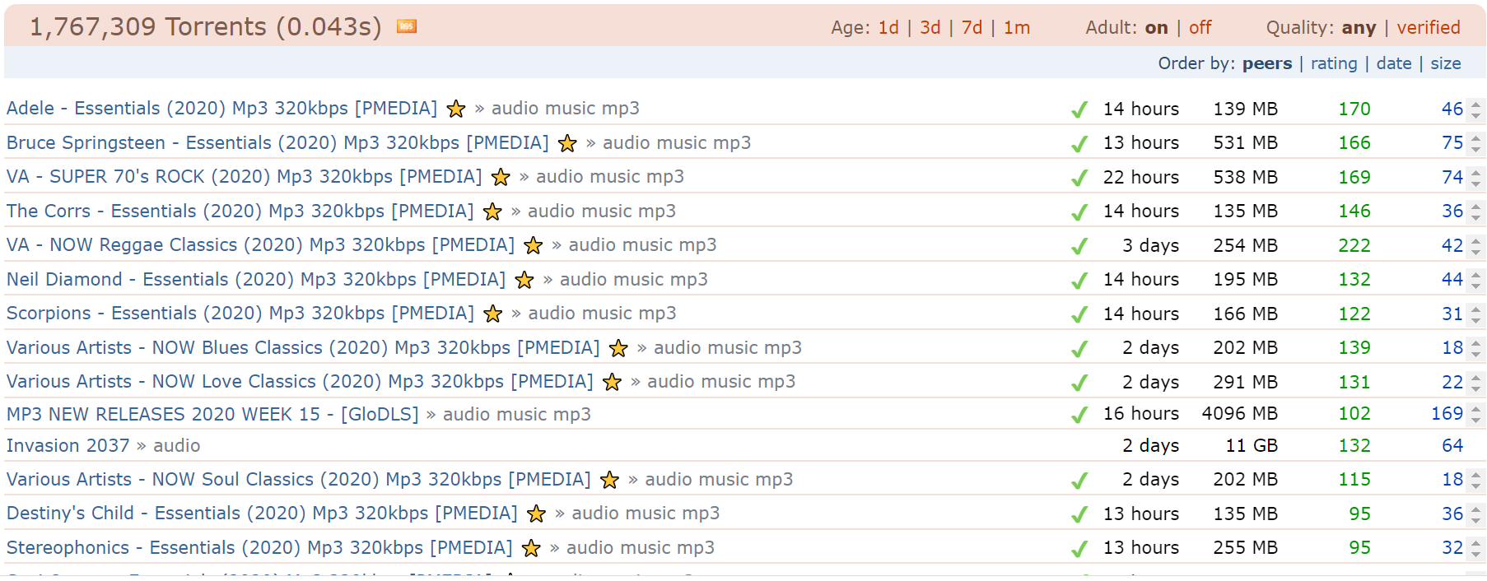Filter torrents by age 7d

tap(972, 27)
